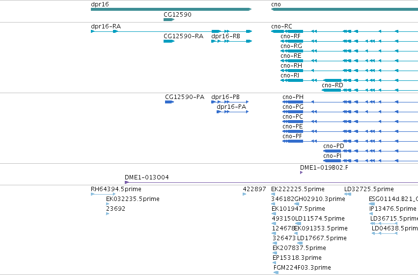Click the cno-PE protein label
Screen dimensions: 418x275
point(293,126)
